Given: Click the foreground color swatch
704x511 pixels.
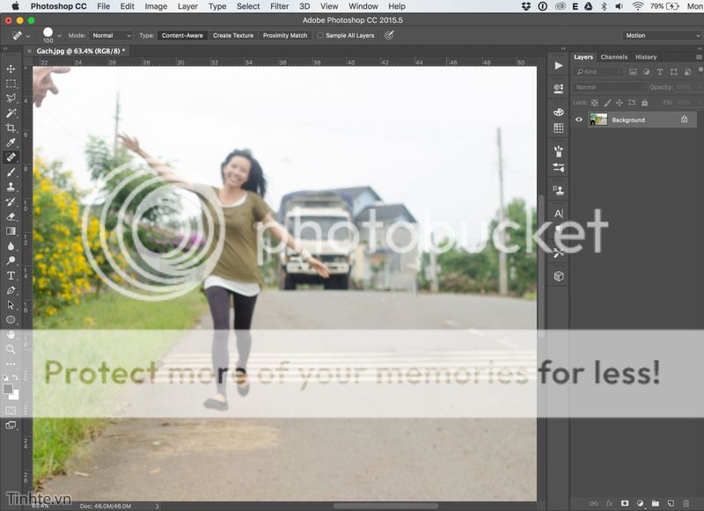Looking at the screenshot, I should 8,389.
